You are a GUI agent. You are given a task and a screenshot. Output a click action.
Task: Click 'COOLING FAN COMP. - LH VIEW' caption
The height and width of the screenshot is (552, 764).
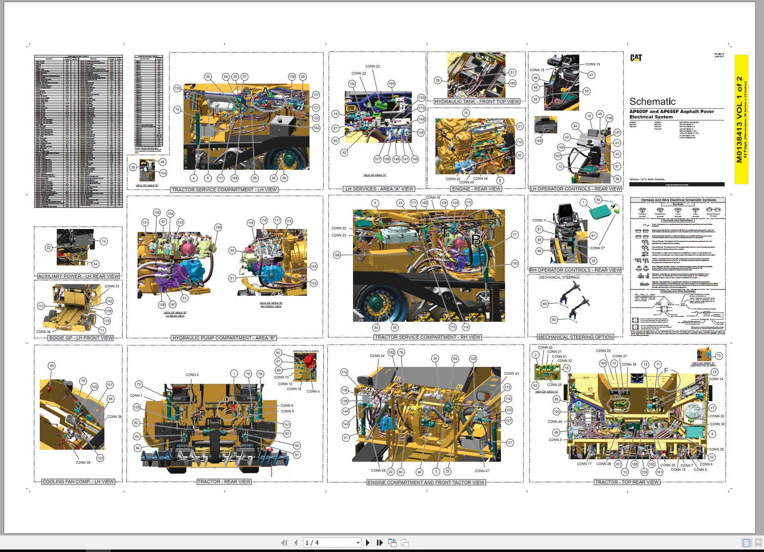(78, 482)
